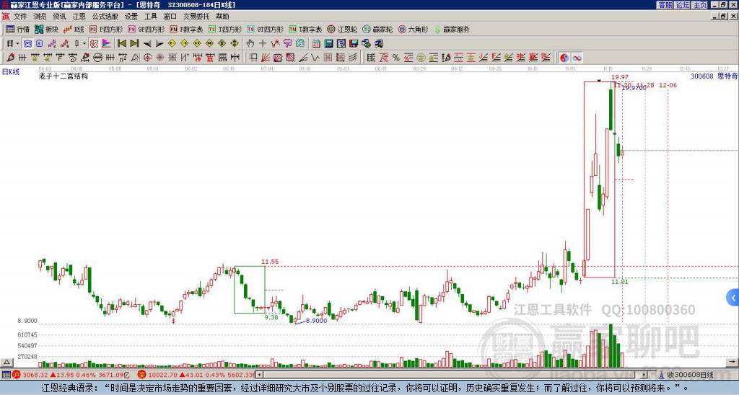Jump to last bar with green end arrow
The image size is (739, 395).
(x=134, y=44)
